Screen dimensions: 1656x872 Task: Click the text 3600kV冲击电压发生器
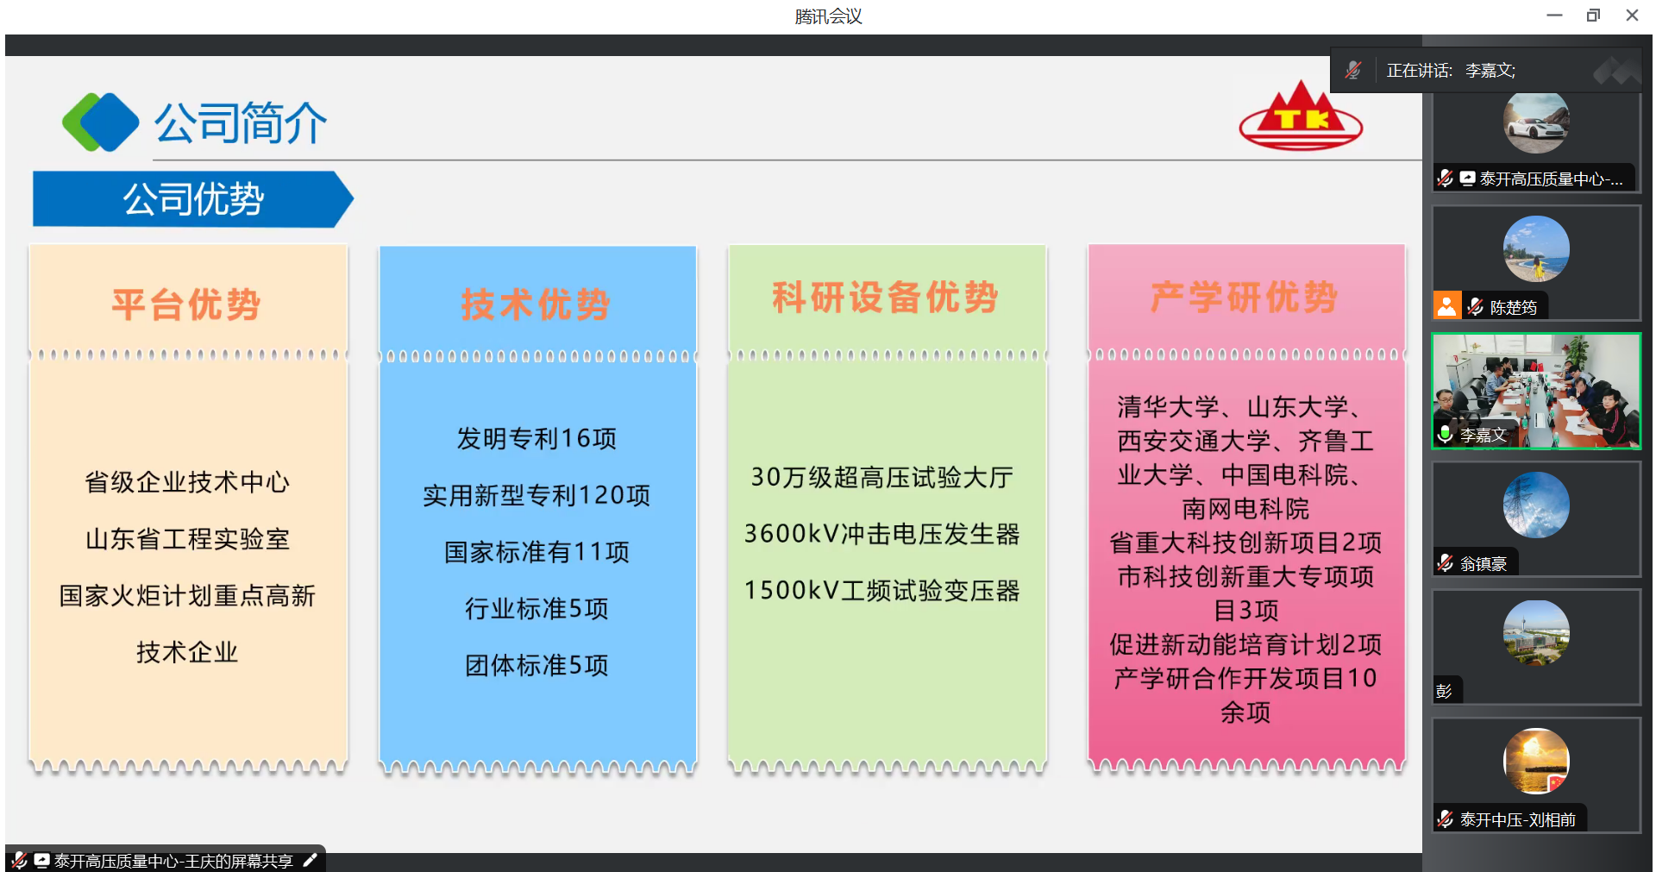(x=881, y=534)
